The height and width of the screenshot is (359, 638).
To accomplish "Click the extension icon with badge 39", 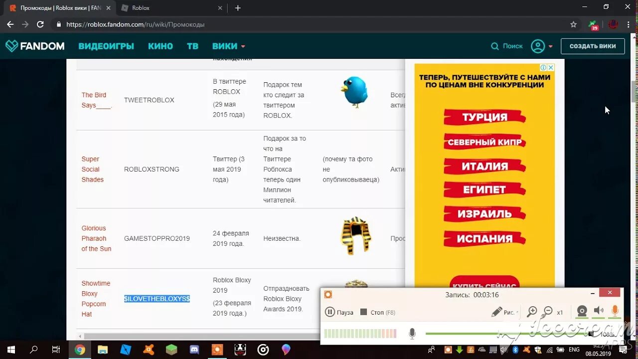I will (x=593, y=25).
